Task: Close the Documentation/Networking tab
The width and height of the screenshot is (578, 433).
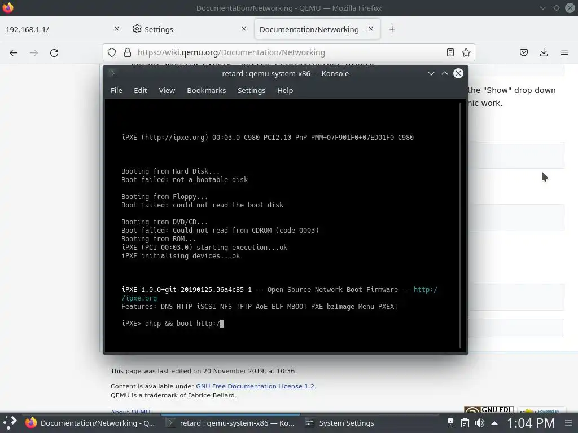Action: tap(371, 29)
